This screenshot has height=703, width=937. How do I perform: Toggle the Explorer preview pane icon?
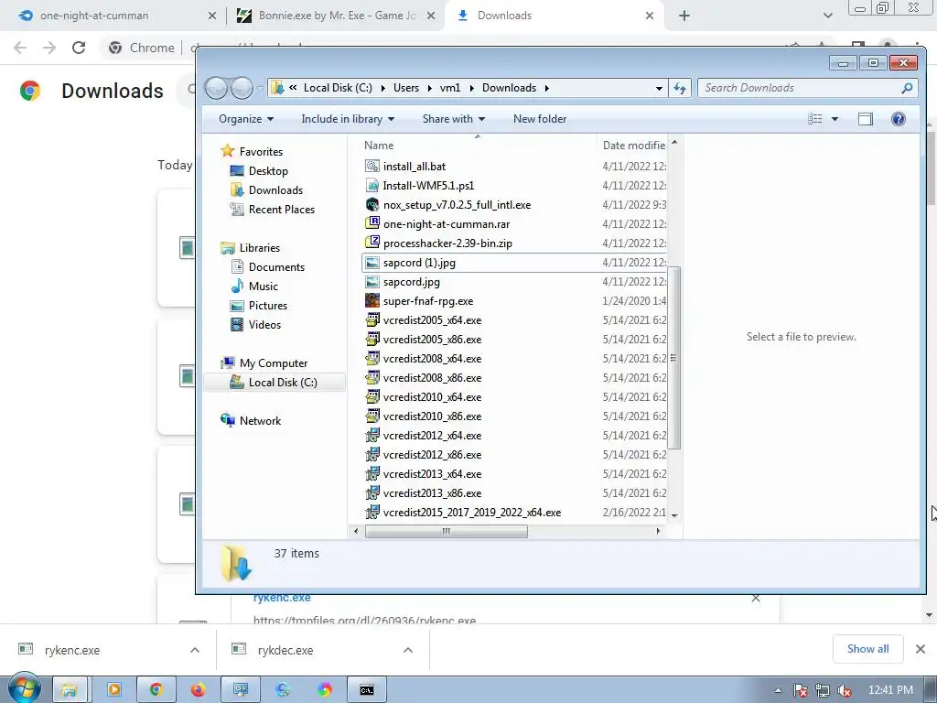pyautogui.click(x=865, y=119)
